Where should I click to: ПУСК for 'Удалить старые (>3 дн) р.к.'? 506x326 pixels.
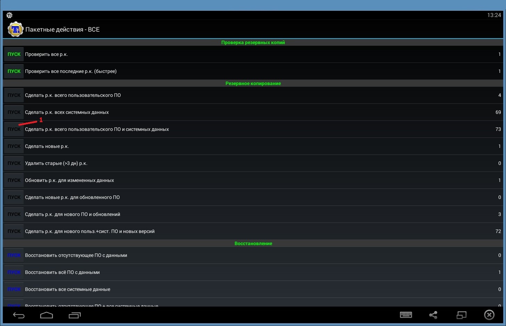coord(14,163)
